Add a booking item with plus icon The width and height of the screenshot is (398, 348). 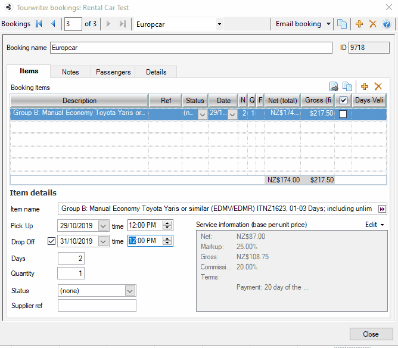point(365,87)
